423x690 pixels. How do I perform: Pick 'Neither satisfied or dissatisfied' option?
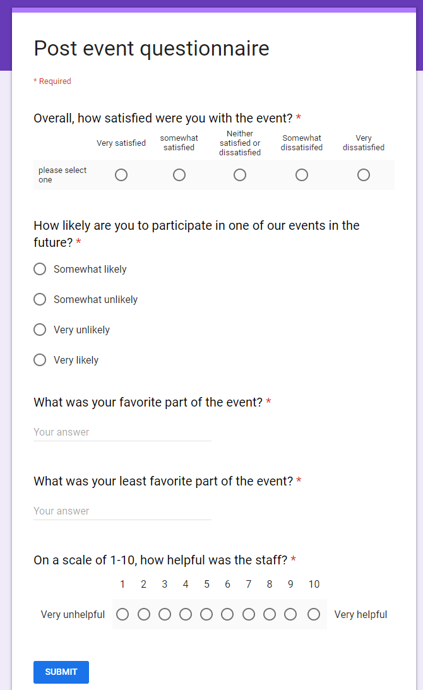(240, 175)
